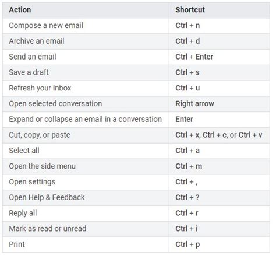Select the 'Save a draft' row

[x=136, y=72]
